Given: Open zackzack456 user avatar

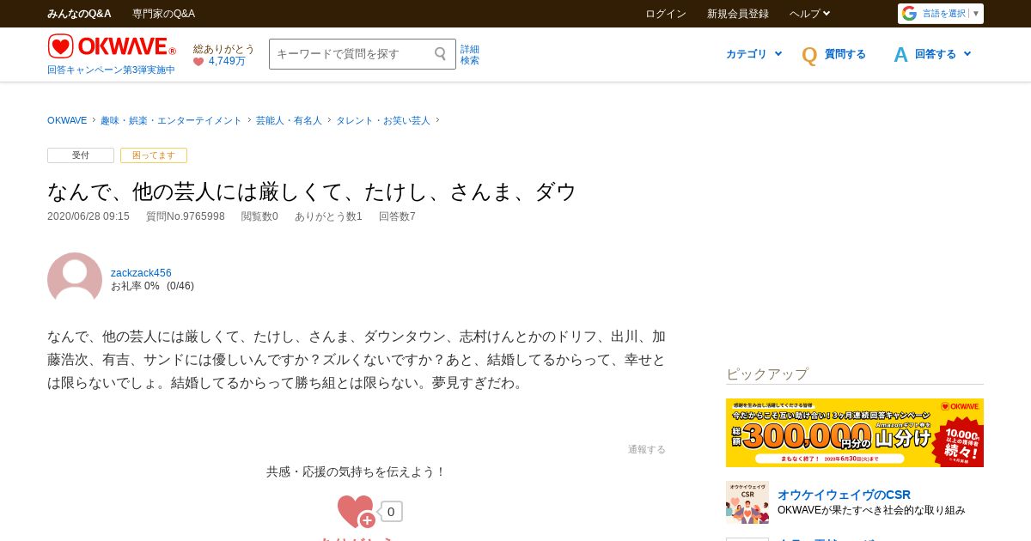Looking at the screenshot, I should tap(75, 278).
